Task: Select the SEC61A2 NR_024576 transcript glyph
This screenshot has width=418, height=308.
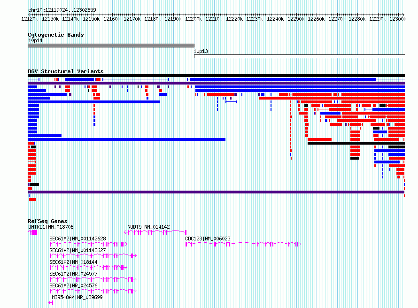Action: [93, 291]
